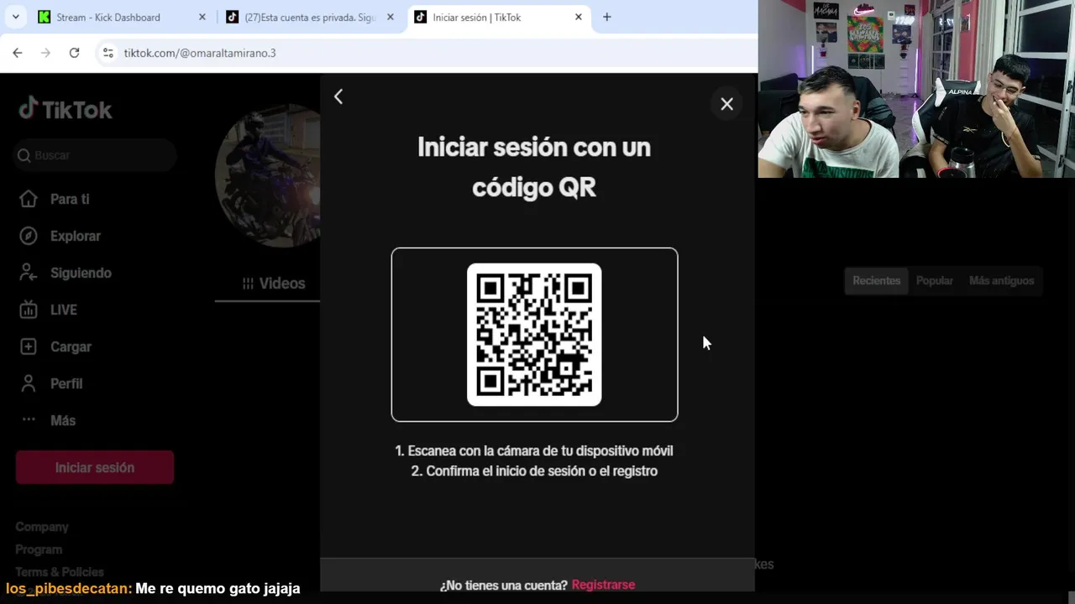Click the profile avatar picture

coord(267,176)
